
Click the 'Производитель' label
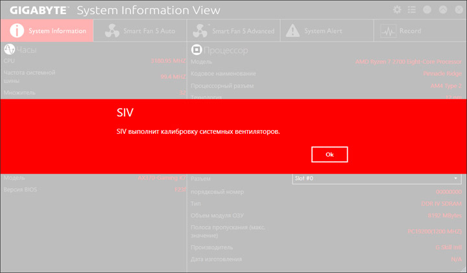(211, 248)
